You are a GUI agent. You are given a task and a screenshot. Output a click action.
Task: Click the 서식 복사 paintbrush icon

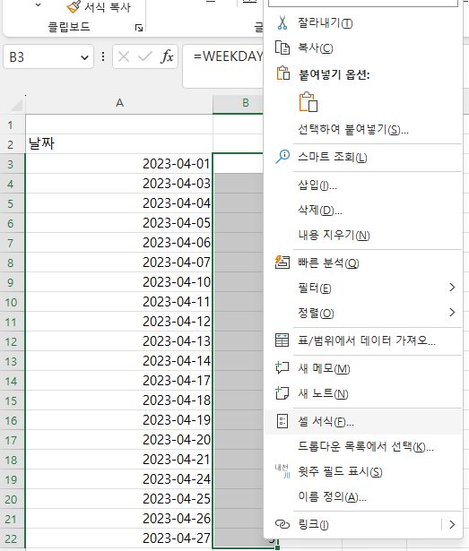point(74,6)
